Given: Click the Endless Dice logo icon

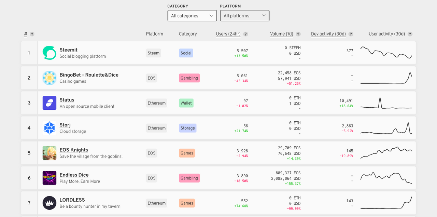Looking at the screenshot, I should pyautogui.click(x=50, y=178).
